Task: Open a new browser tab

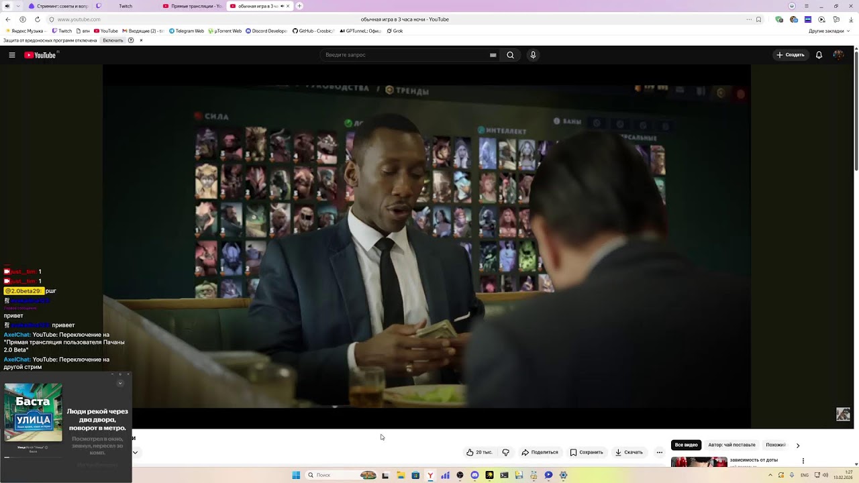Action: pyautogui.click(x=299, y=6)
